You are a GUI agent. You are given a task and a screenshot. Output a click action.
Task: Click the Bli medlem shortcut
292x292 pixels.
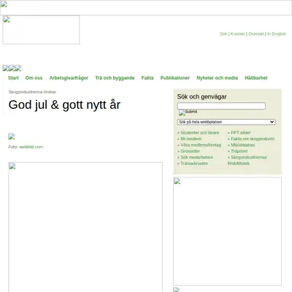tap(191, 139)
